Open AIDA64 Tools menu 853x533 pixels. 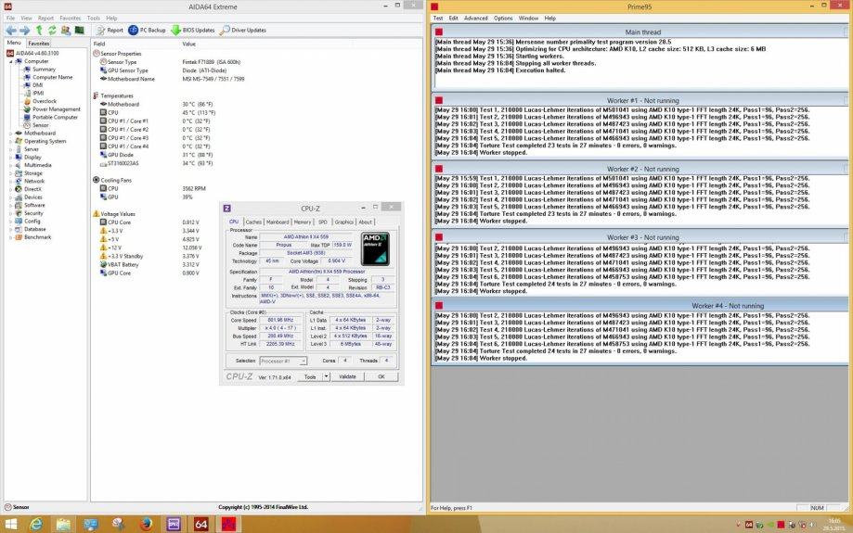[x=94, y=18]
